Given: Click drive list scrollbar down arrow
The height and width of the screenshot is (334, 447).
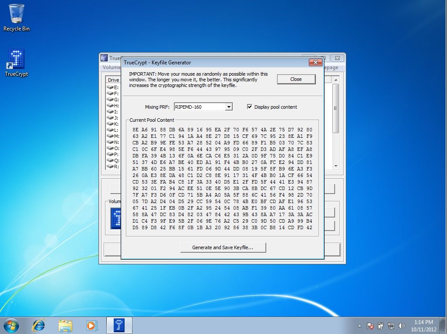Looking at the screenshot, I should [336, 166].
